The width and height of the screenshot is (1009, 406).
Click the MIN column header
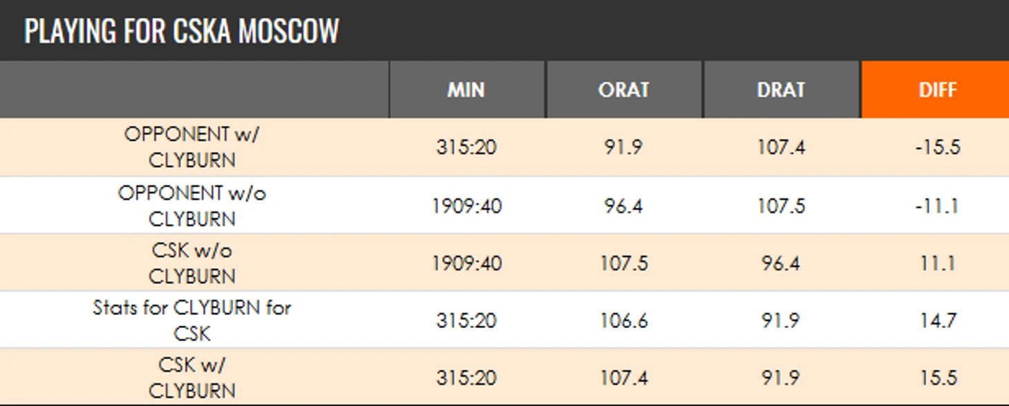point(467,90)
